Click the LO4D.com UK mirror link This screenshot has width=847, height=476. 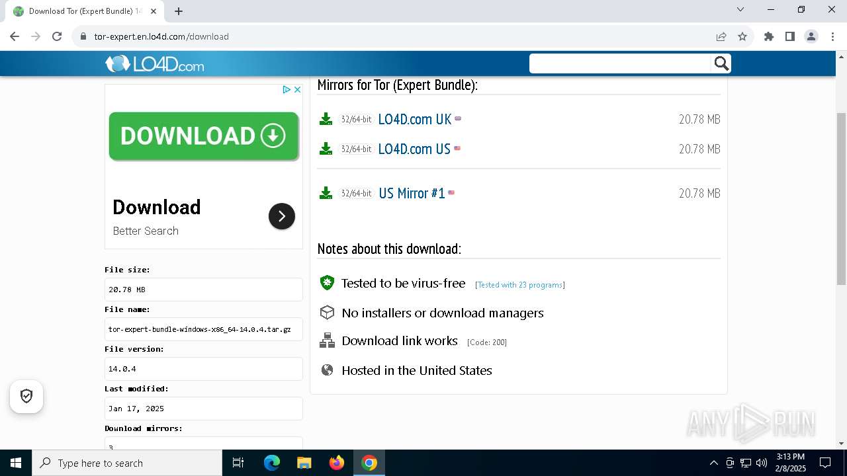[415, 119]
